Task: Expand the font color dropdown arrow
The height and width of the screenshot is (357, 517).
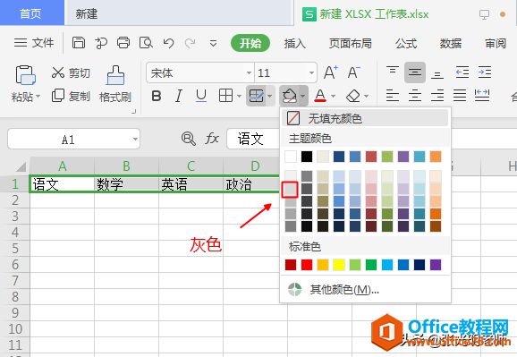Action: (333, 97)
